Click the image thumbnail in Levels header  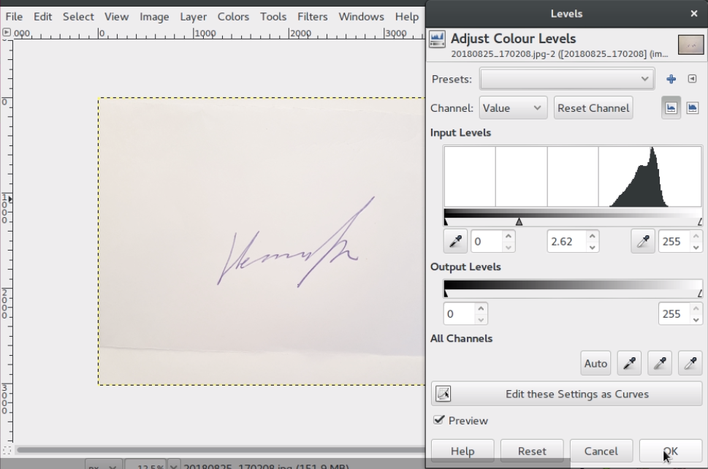691,45
